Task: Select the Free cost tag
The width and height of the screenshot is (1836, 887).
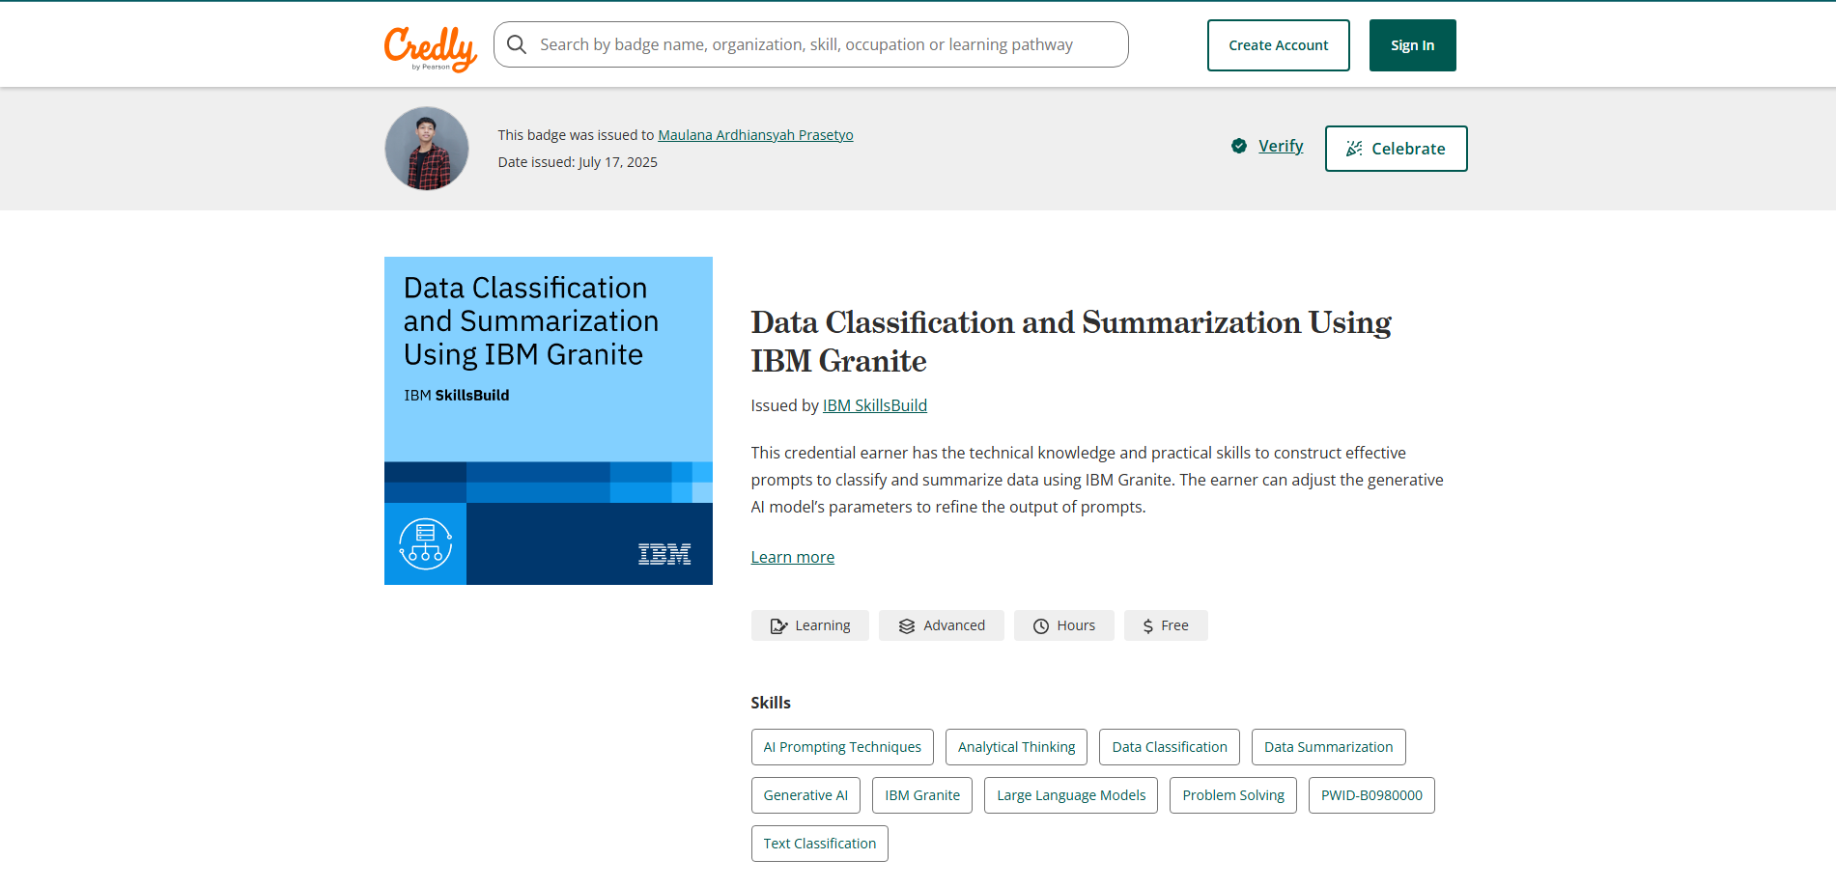Action: click(x=1166, y=625)
